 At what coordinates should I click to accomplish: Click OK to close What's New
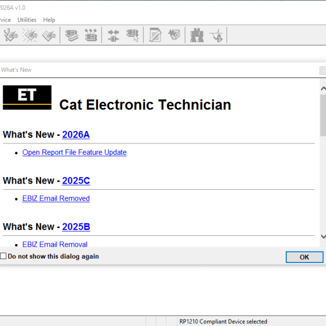(x=304, y=257)
